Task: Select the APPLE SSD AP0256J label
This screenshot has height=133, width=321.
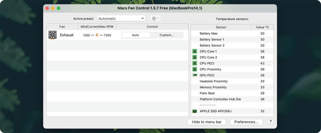Action: [x=216, y=111]
